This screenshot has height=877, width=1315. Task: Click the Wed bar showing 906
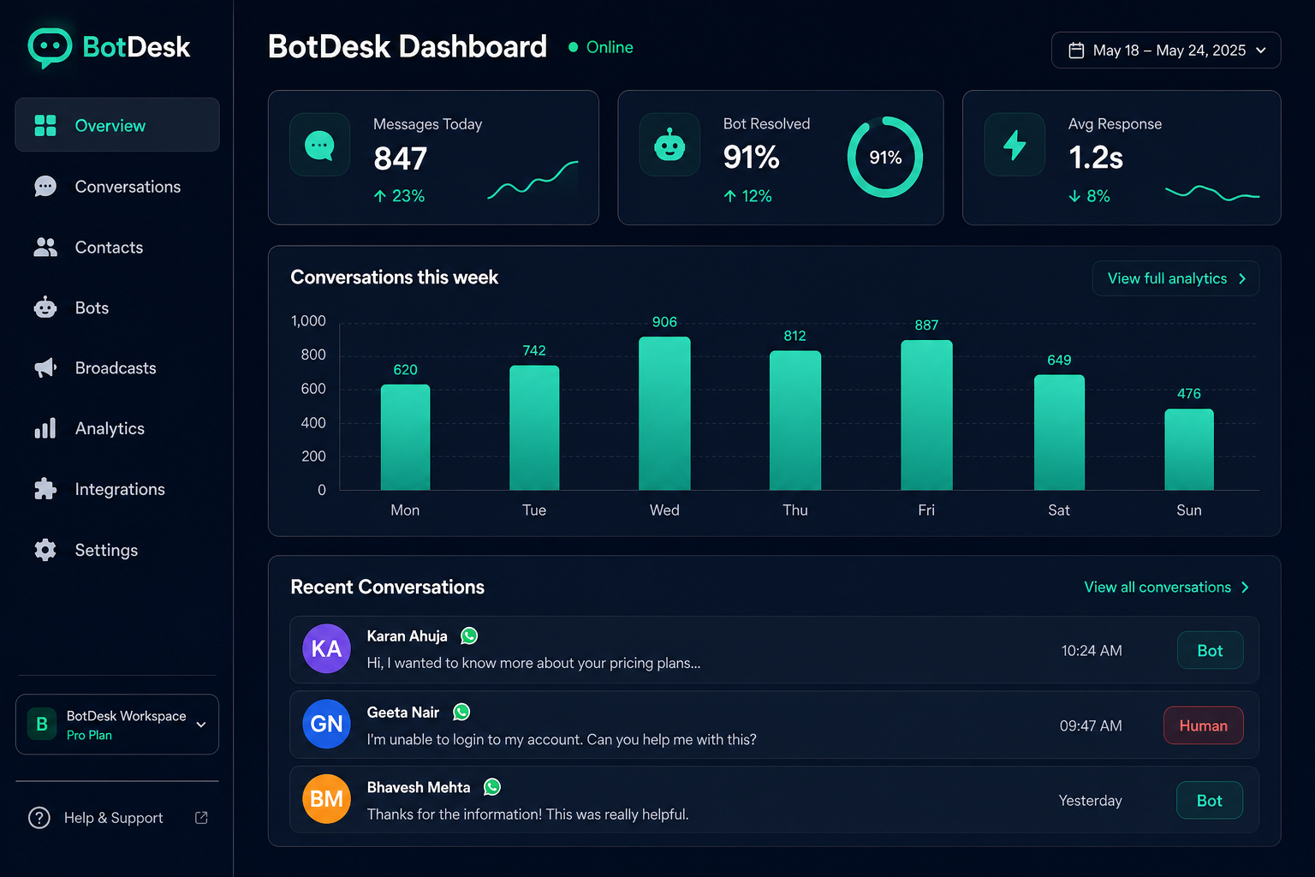(x=664, y=414)
